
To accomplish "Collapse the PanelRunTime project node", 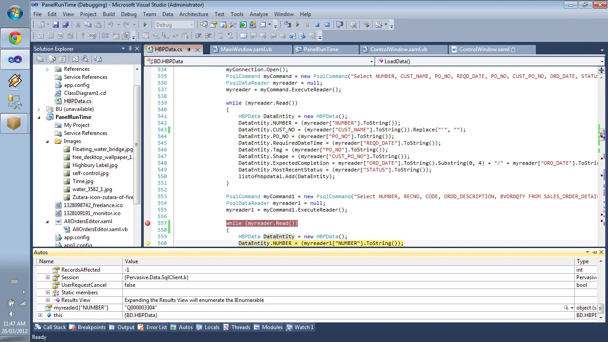I will coord(39,117).
